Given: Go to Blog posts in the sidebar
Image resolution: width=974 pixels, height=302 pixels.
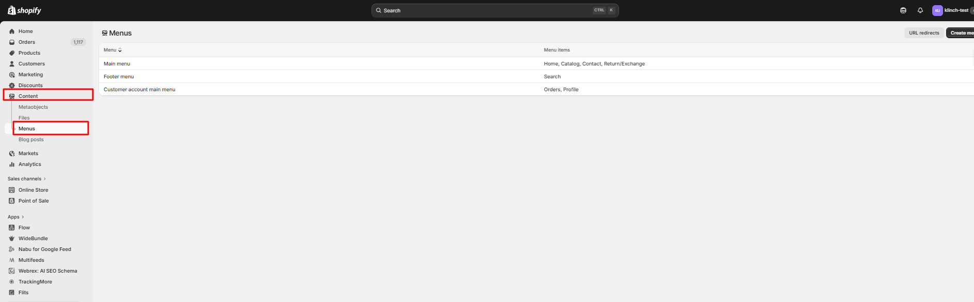Looking at the screenshot, I should coord(31,140).
